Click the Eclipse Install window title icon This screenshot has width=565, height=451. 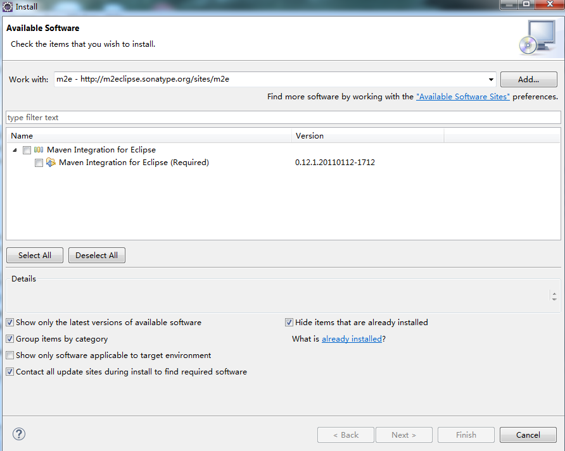tap(7, 6)
